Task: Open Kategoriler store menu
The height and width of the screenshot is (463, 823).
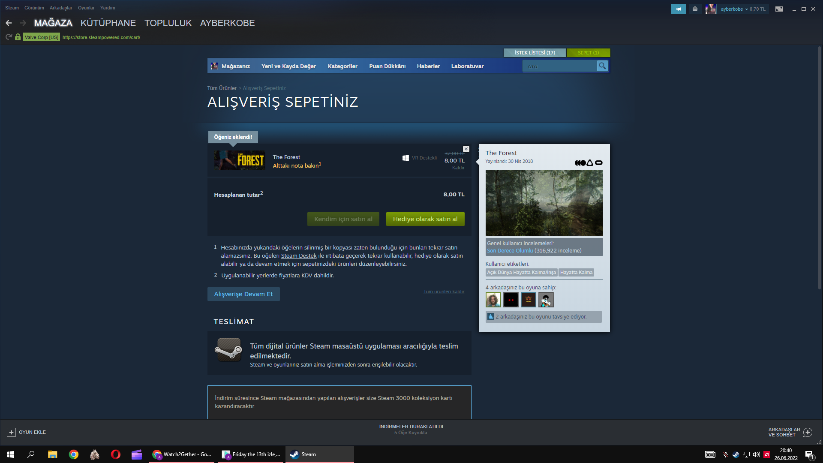Action: 342,66
